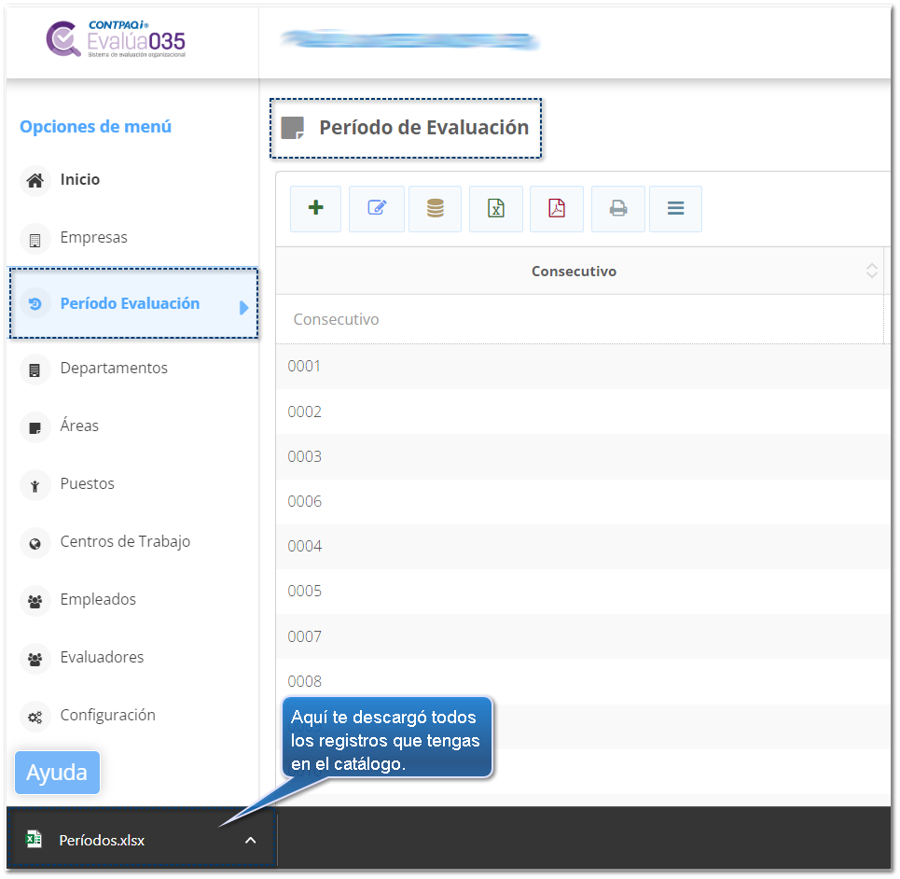The image size is (900, 879).
Task: Click the Opciones de menú heading
Action: (95, 126)
